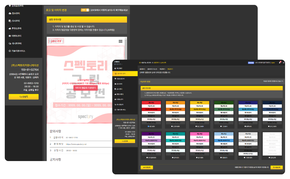
Task: Click the business number 159-81-02764 in back window
Action: [30, 70]
